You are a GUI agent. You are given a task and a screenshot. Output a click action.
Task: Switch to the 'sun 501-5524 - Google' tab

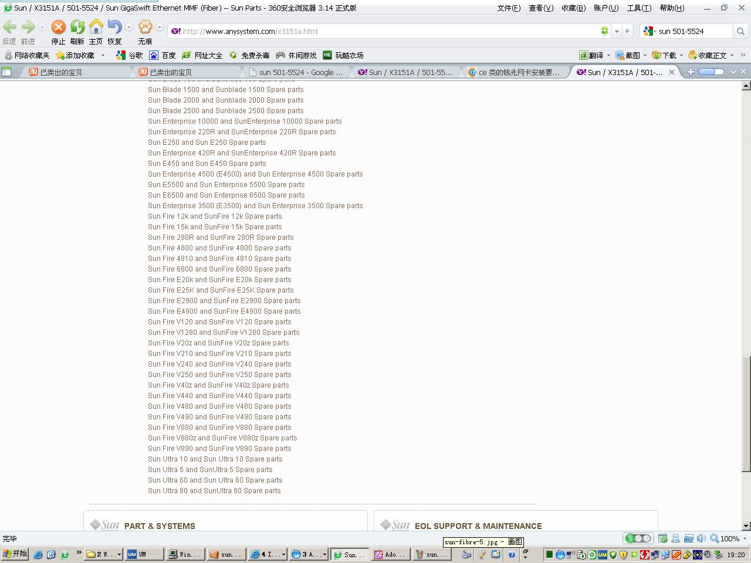click(x=296, y=72)
